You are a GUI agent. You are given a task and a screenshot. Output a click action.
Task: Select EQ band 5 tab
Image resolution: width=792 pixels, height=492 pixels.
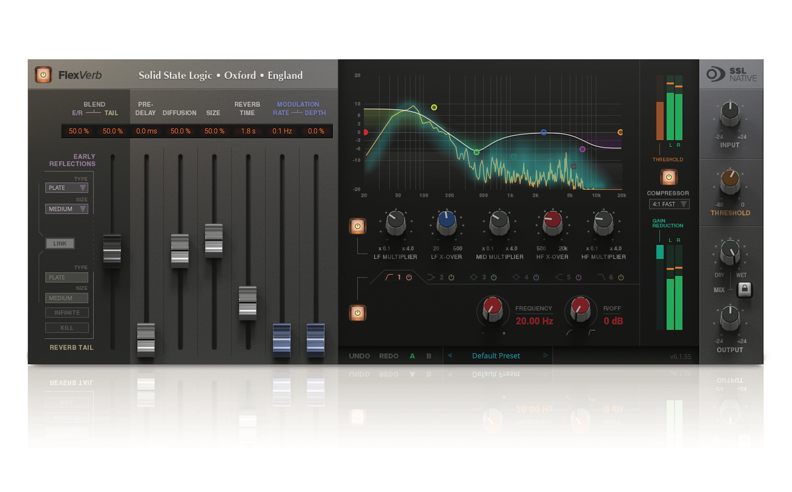(568, 277)
